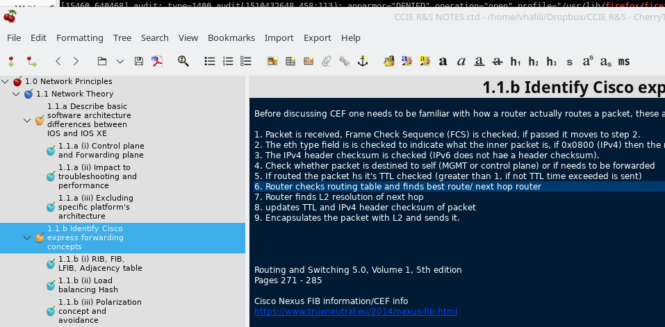This screenshot has width=665, height=327.
Task: Save the document with floppy icon
Action: point(139,61)
